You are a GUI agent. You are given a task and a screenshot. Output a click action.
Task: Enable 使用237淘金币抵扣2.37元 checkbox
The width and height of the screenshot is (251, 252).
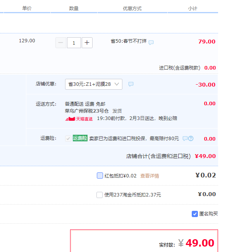tap(100, 195)
